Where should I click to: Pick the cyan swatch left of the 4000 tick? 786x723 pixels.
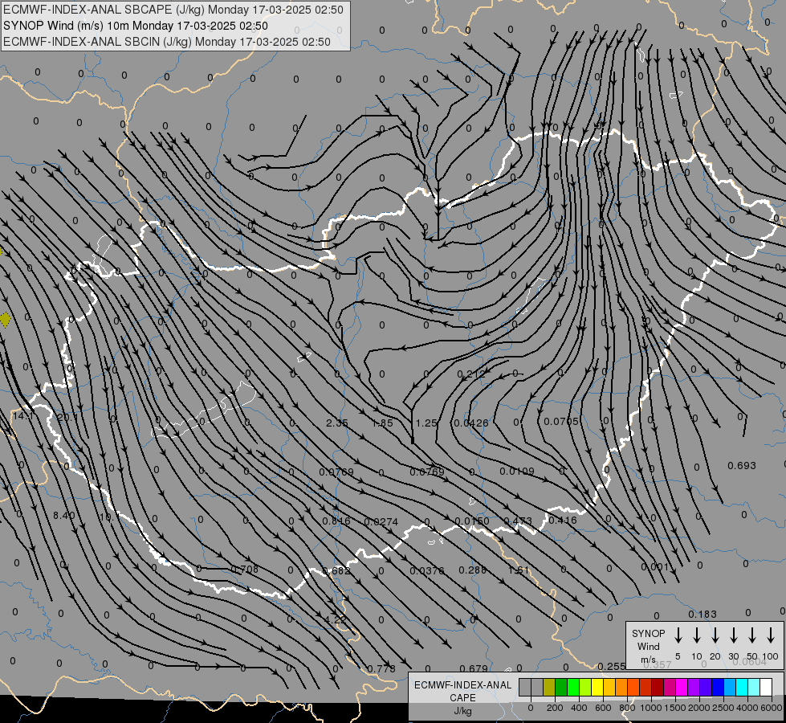click(x=742, y=687)
